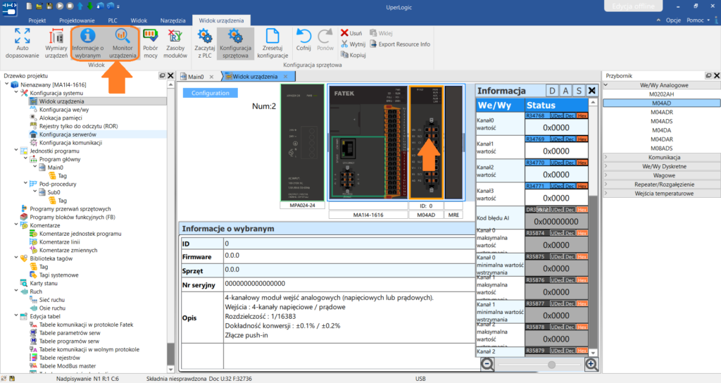Click Zresetuj konfigurację
721x383 pixels.
point(272,43)
